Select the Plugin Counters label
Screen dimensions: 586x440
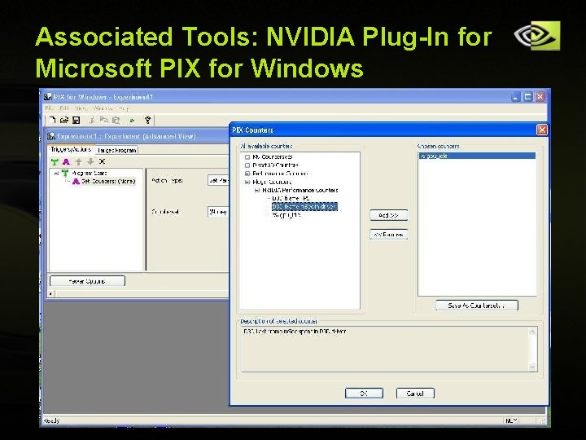[x=272, y=182]
